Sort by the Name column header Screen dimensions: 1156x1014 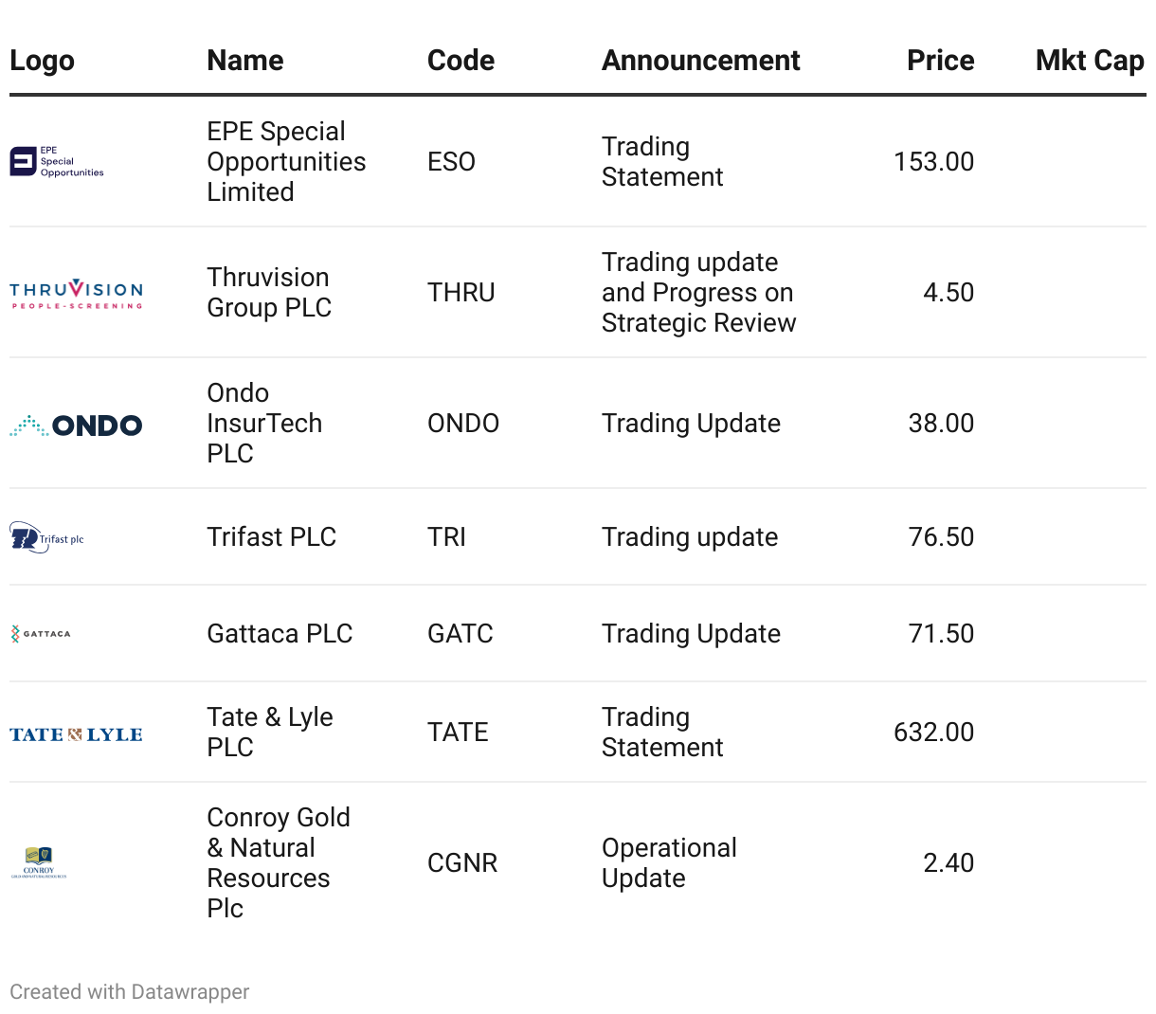click(x=245, y=61)
